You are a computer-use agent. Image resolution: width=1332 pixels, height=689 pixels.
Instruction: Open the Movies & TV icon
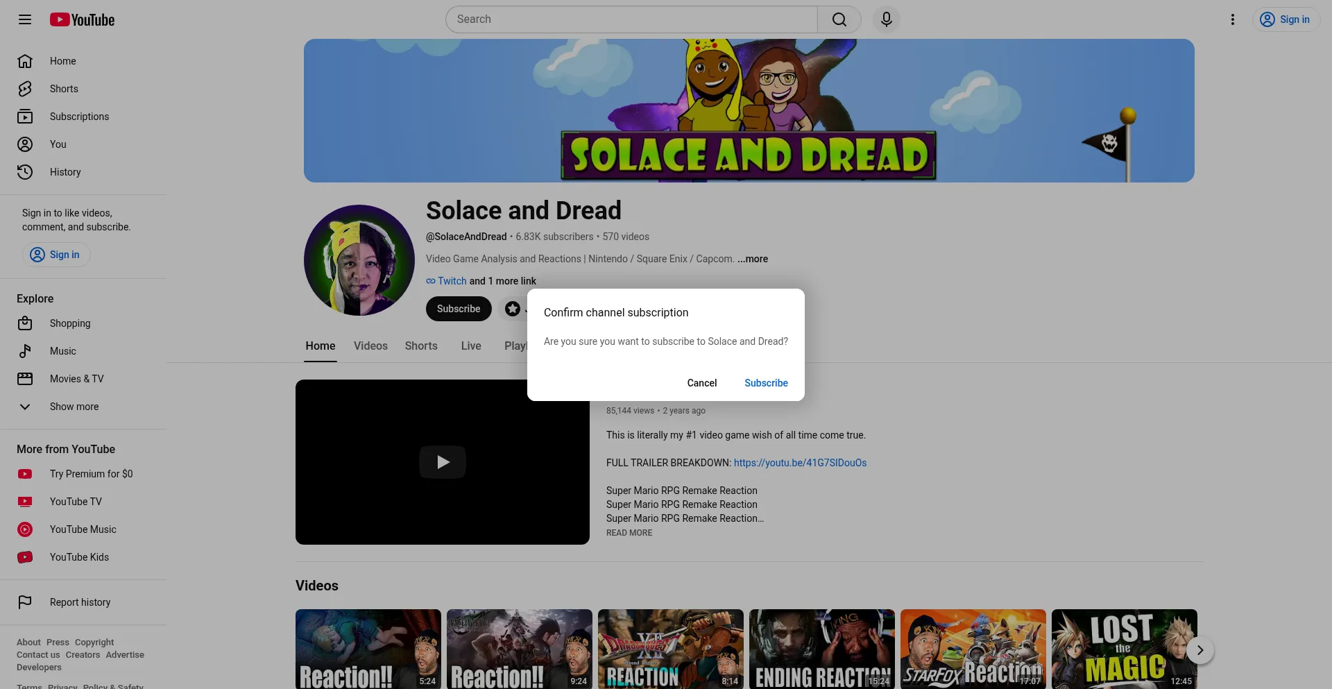tap(25, 379)
